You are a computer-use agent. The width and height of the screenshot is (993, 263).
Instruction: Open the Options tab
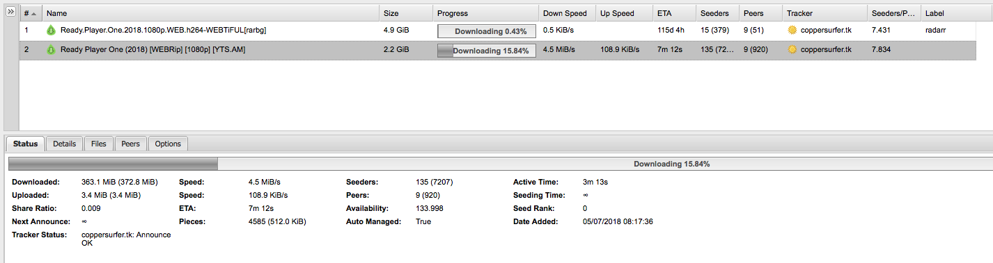click(168, 144)
